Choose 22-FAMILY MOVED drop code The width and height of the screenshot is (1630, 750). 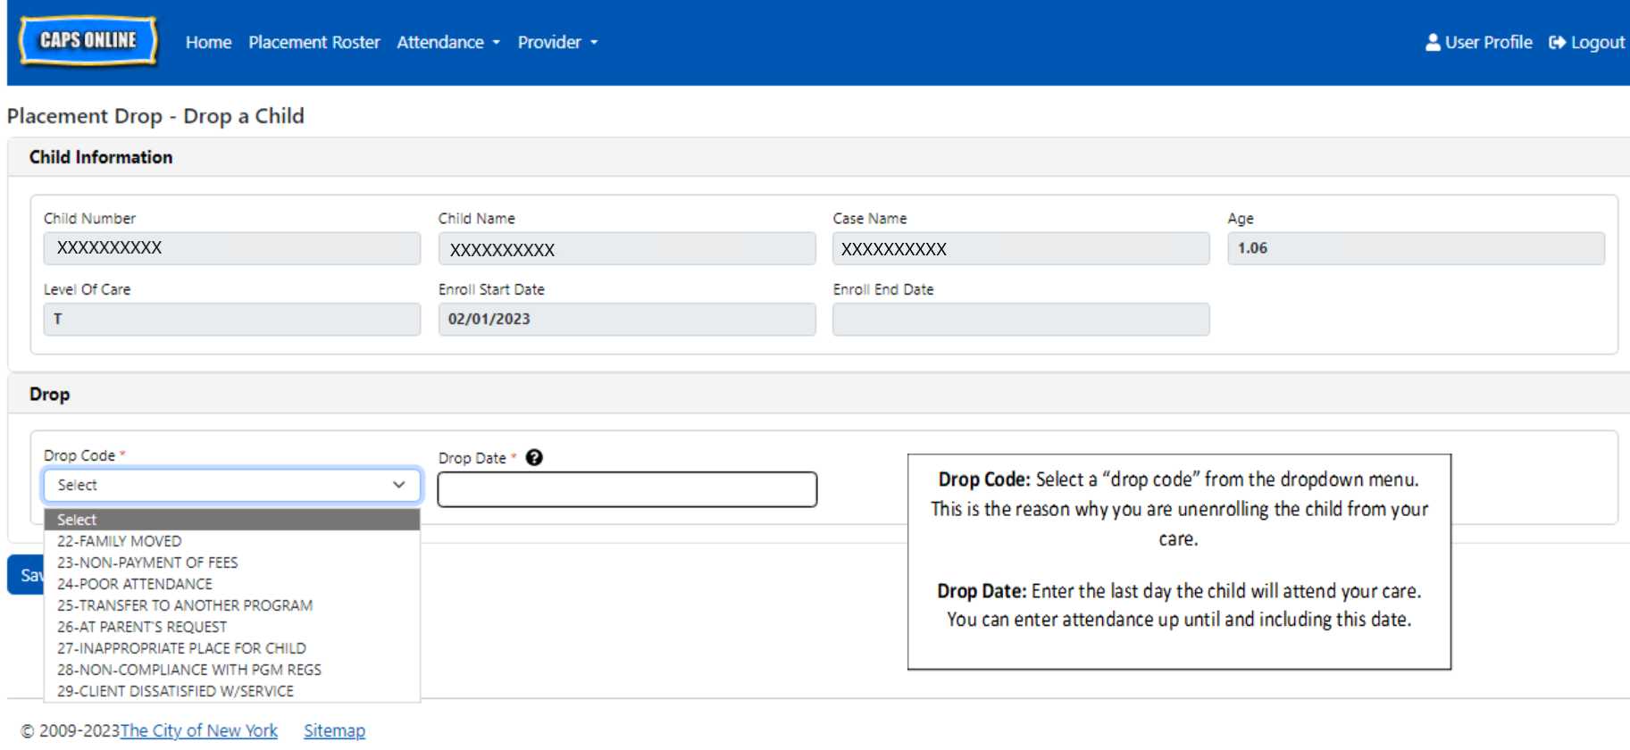[120, 541]
